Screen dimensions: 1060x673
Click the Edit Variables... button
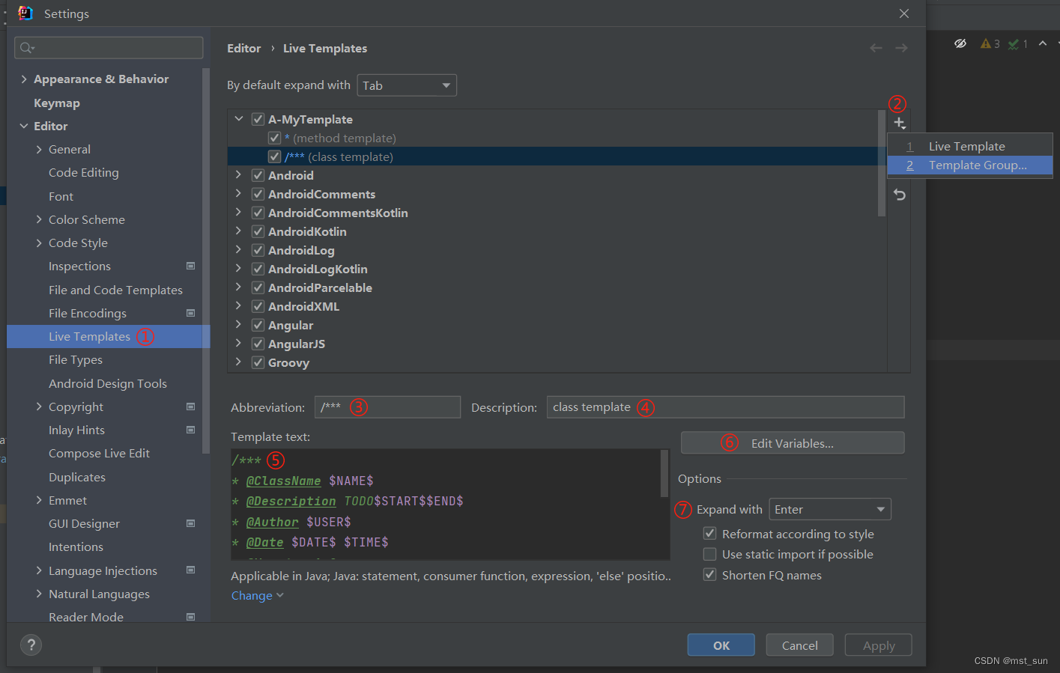[x=793, y=443]
